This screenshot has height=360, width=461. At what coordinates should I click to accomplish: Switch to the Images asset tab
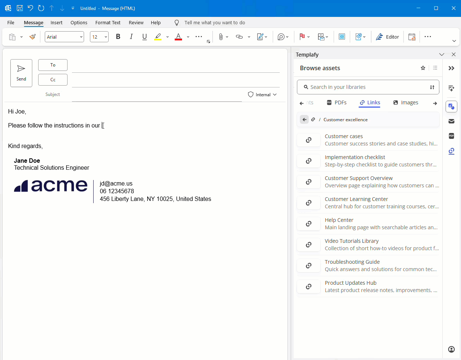pyautogui.click(x=406, y=102)
